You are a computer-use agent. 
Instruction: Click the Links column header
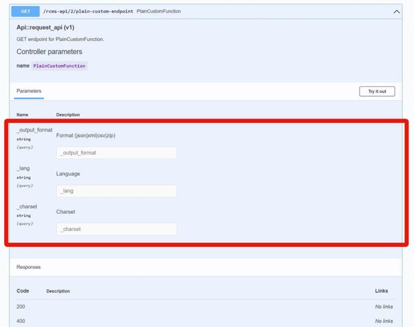382,290
